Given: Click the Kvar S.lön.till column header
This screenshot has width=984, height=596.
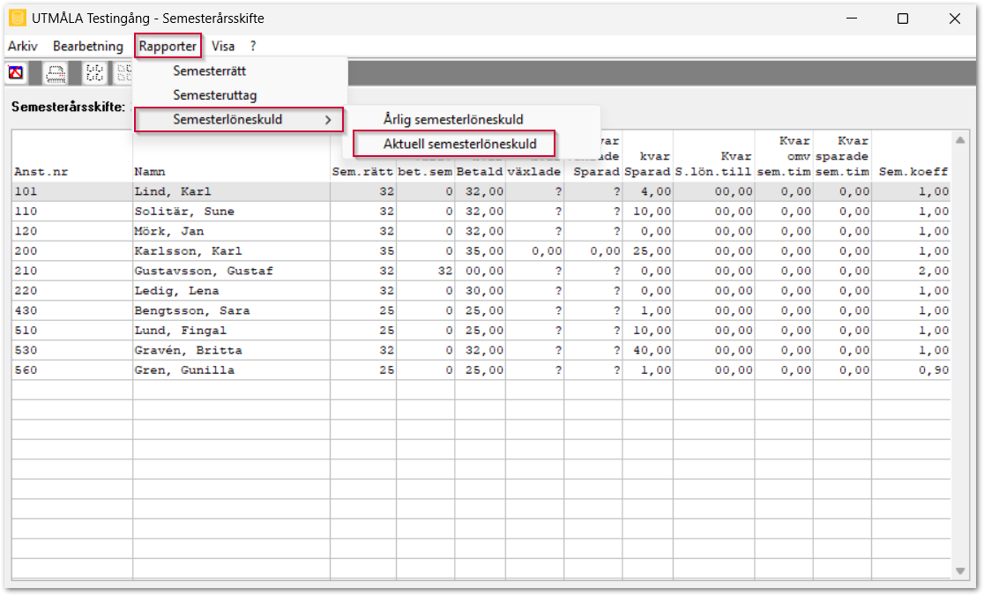Looking at the screenshot, I should (713, 164).
